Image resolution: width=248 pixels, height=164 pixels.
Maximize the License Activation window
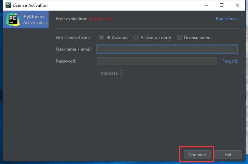click(x=222, y=5)
